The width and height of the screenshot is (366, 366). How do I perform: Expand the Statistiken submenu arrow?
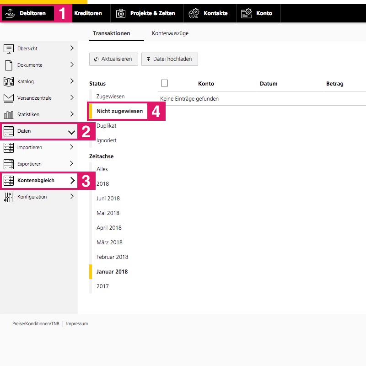[72, 114]
